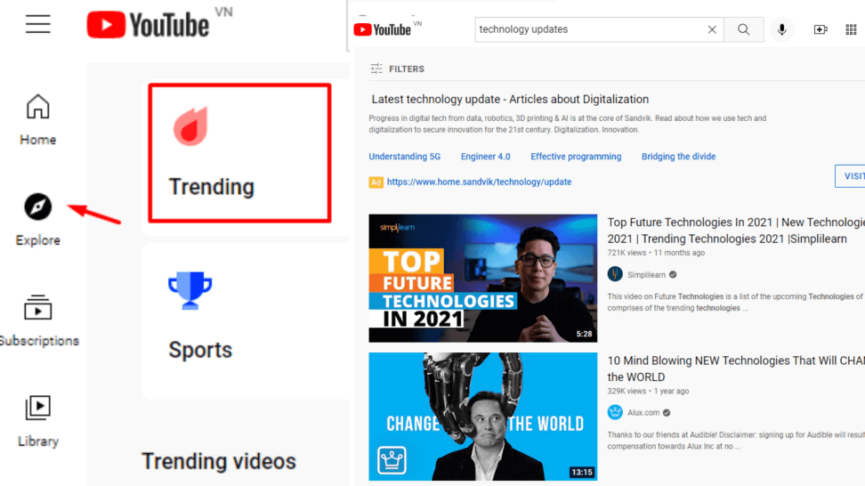Expand the FILTERS options
The width and height of the screenshot is (865, 486).
click(x=397, y=69)
